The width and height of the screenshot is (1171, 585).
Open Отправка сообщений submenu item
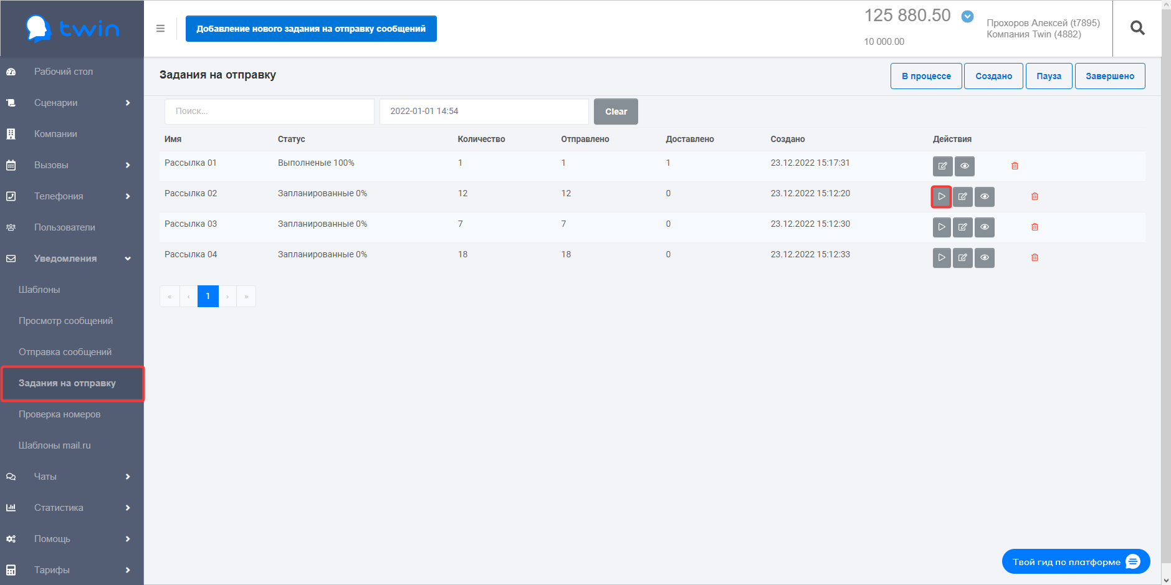click(x=72, y=352)
